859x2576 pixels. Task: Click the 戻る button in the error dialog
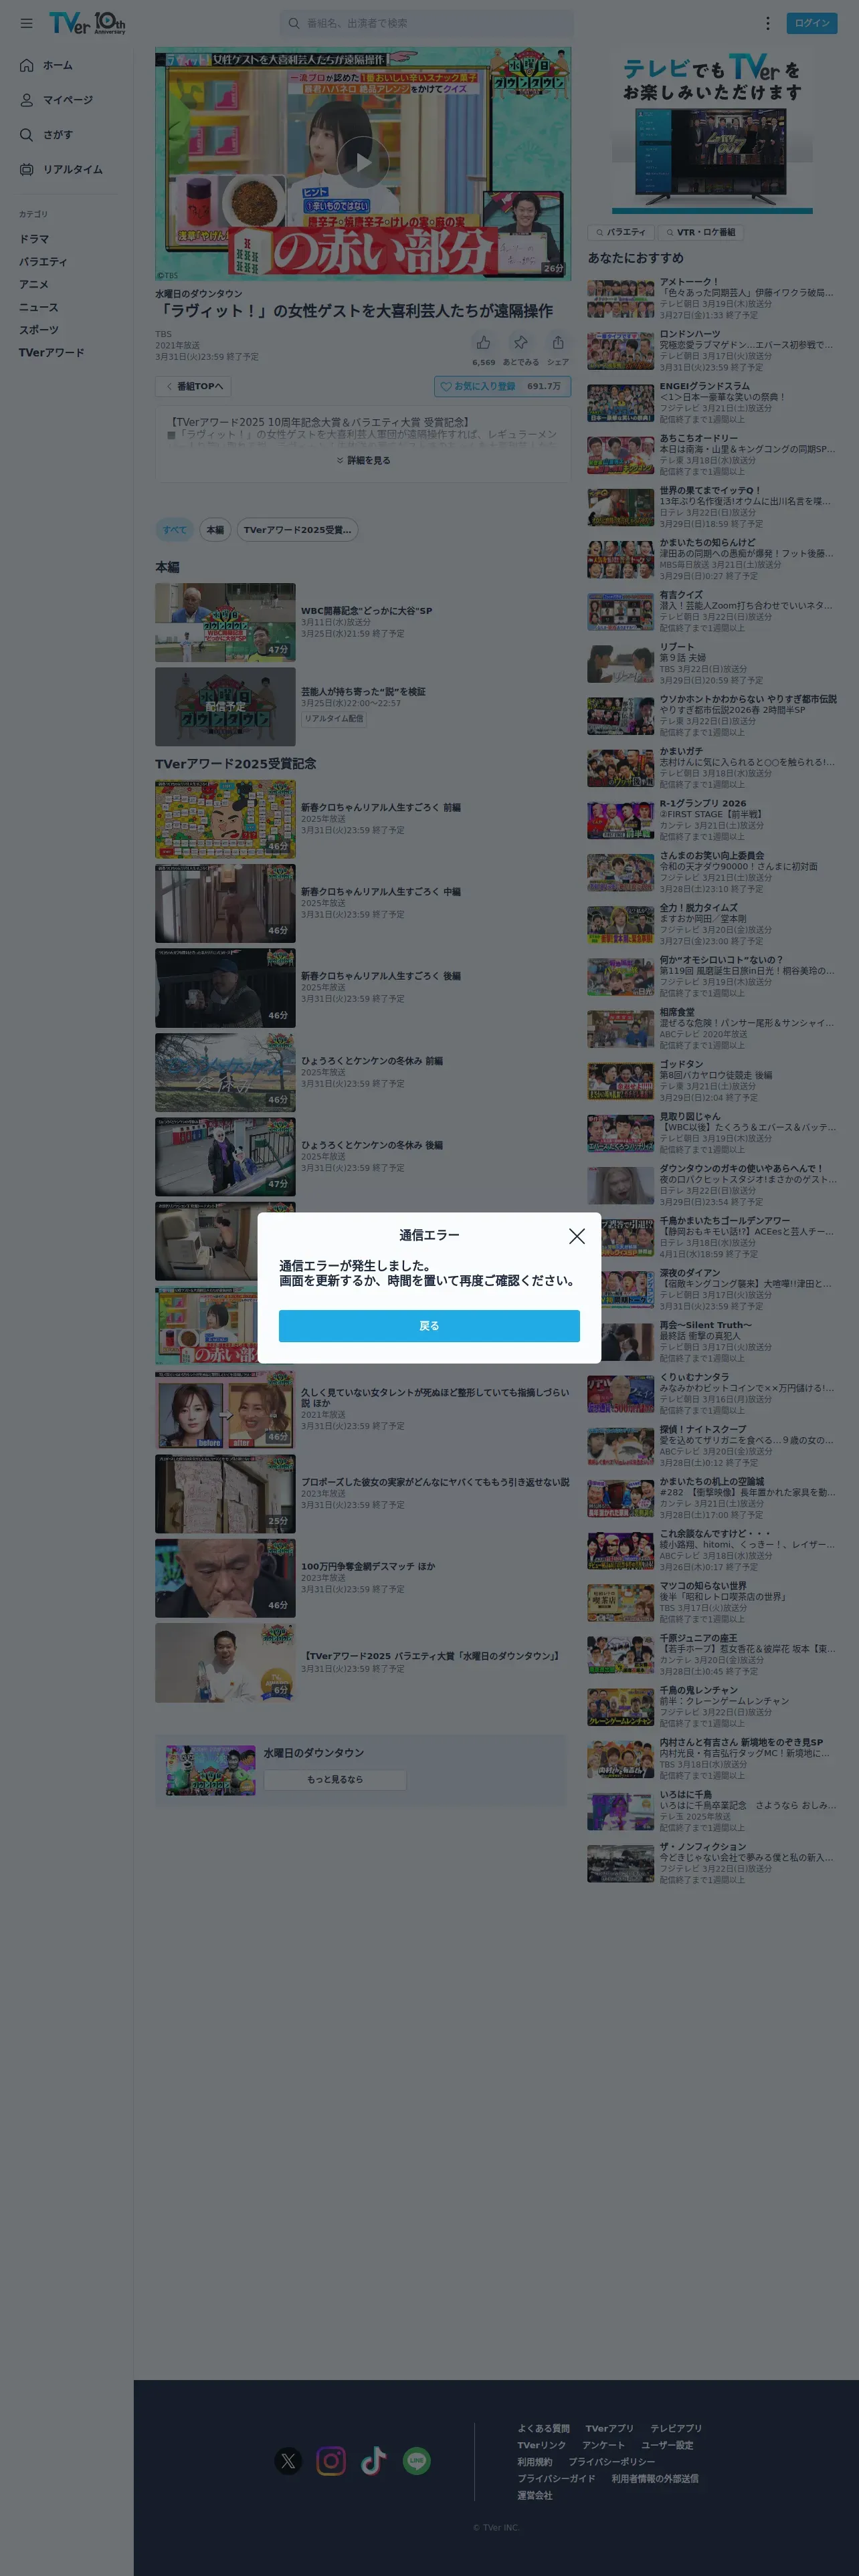click(429, 1326)
